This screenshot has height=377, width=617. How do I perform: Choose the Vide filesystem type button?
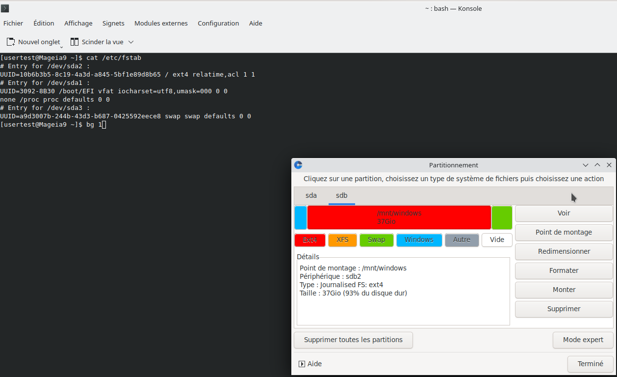(x=497, y=240)
